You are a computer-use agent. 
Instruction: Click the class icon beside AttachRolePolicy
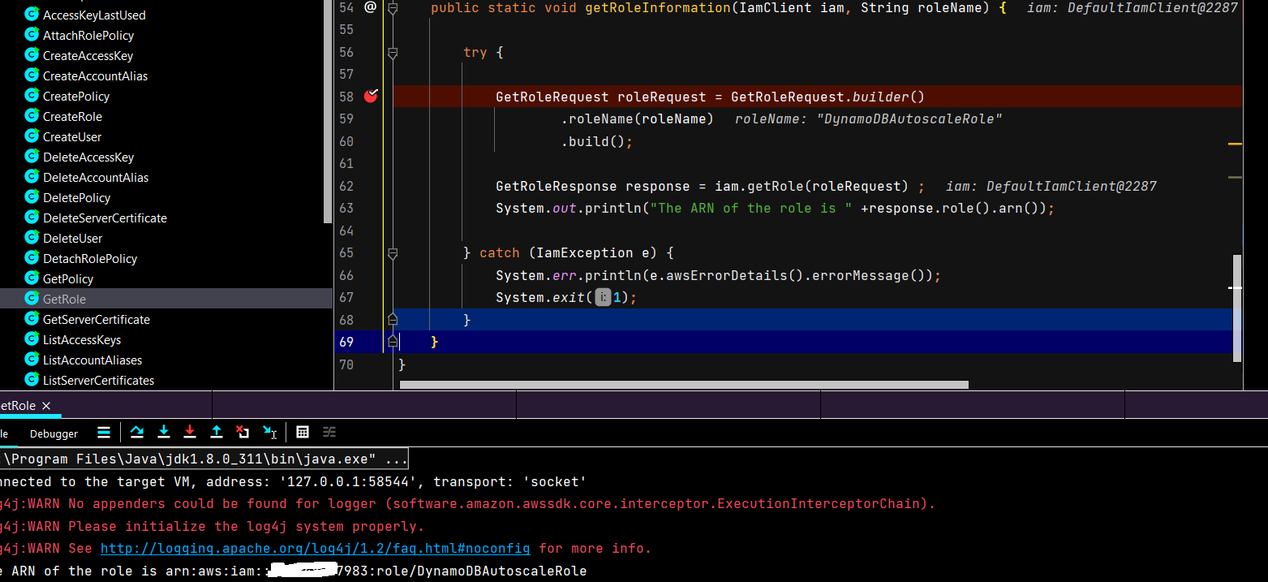(32, 34)
